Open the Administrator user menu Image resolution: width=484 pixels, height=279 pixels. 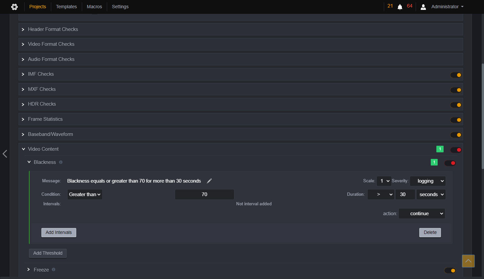(447, 7)
